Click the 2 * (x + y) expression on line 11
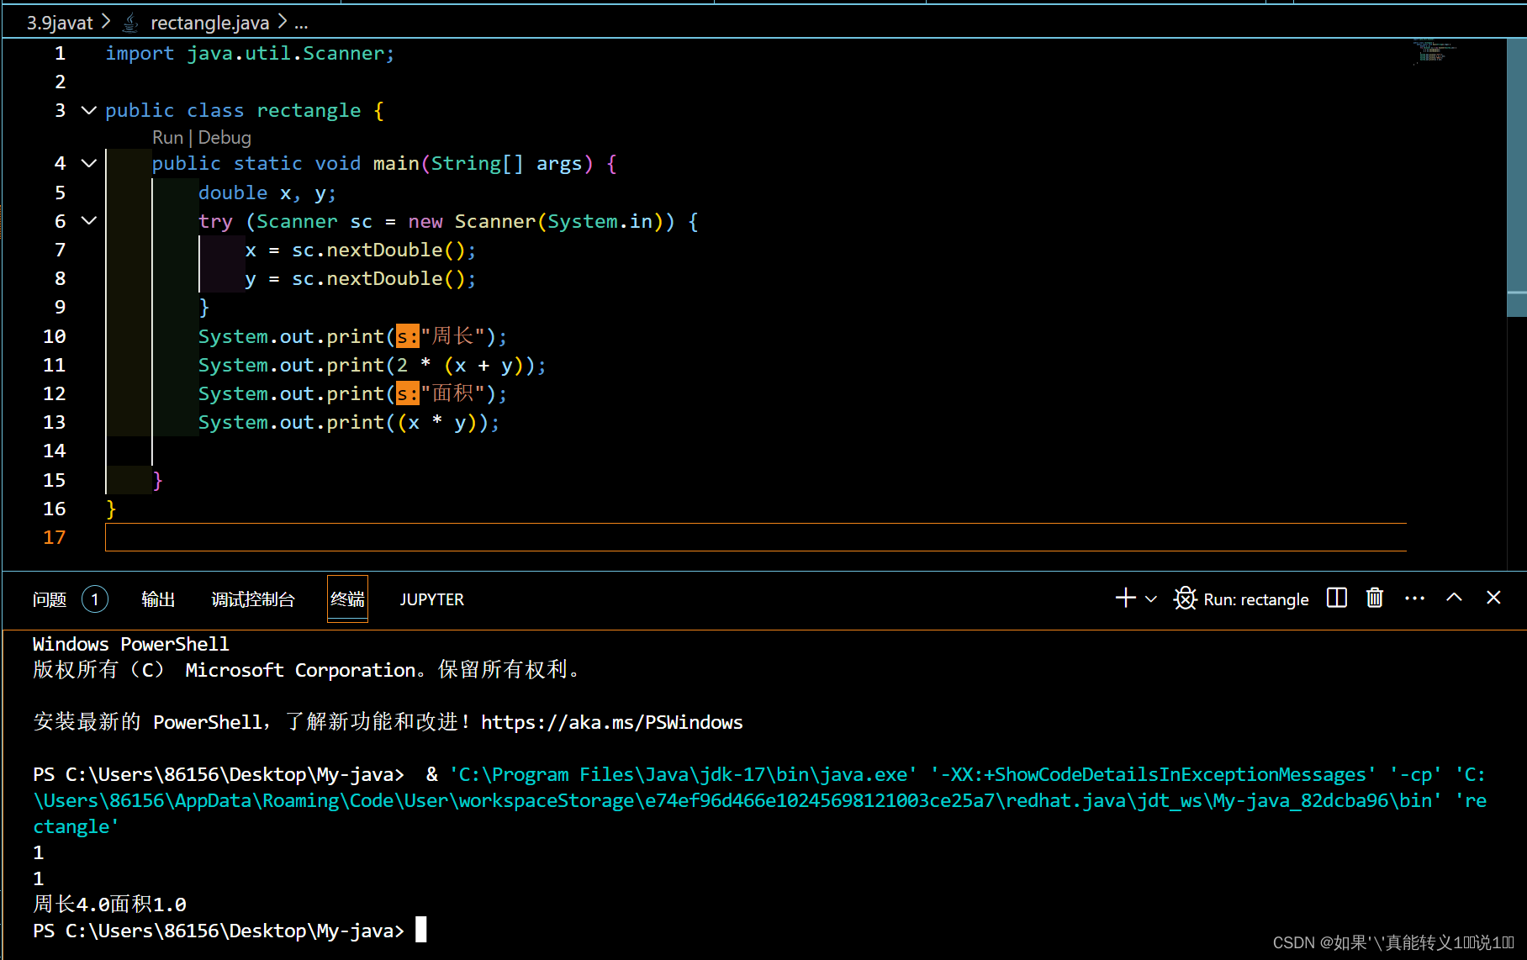The height and width of the screenshot is (960, 1527). pos(459,365)
